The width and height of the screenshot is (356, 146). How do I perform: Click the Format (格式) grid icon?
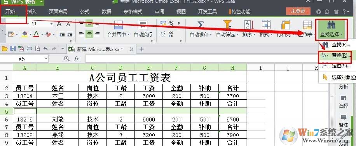coord(266,25)
